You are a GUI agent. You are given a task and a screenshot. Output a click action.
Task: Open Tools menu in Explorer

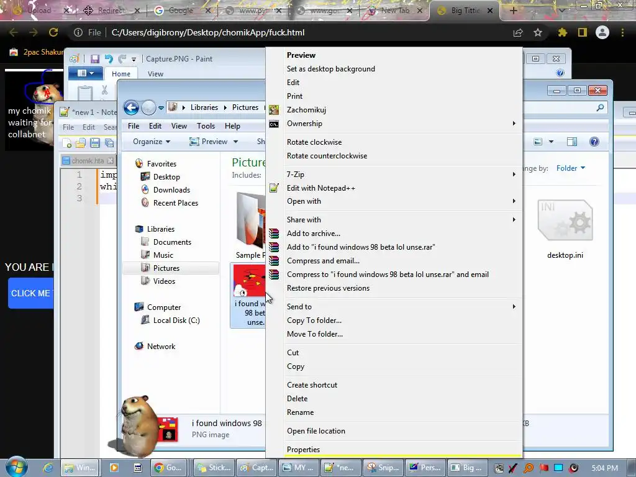[206, 125]
